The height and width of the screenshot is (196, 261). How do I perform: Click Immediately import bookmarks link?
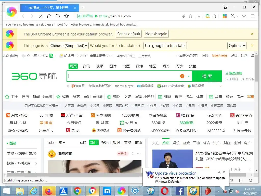pos(115,24)
